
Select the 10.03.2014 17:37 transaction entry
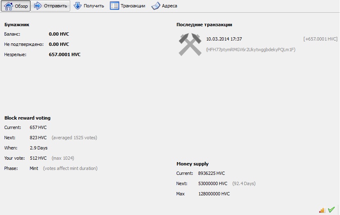click(224, 39)
